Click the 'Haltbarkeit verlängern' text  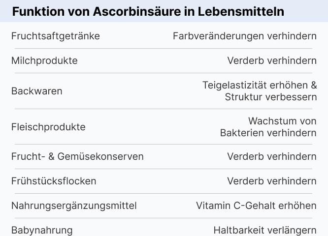coord(265,230)
